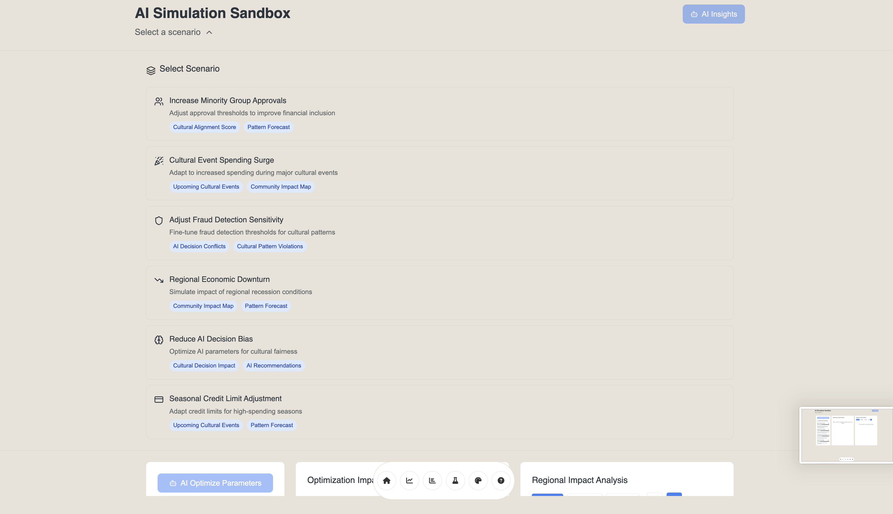Select the flask sandbox icon
This screenshot has height=514, width=893.
point(455,480)
